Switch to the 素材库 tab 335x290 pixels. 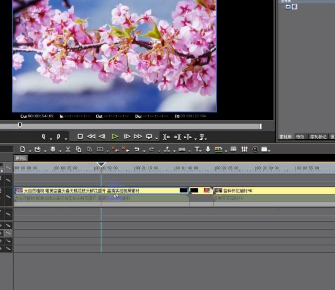285,137
